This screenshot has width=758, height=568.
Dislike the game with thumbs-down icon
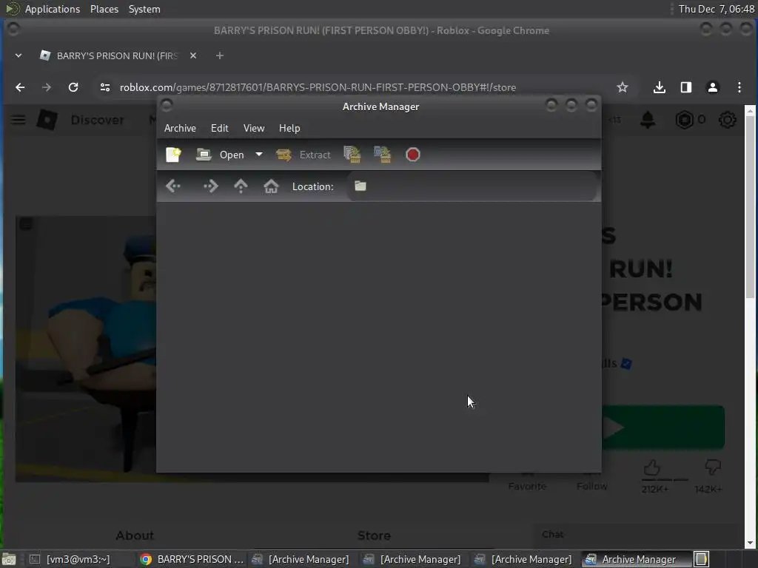(713, 467)
